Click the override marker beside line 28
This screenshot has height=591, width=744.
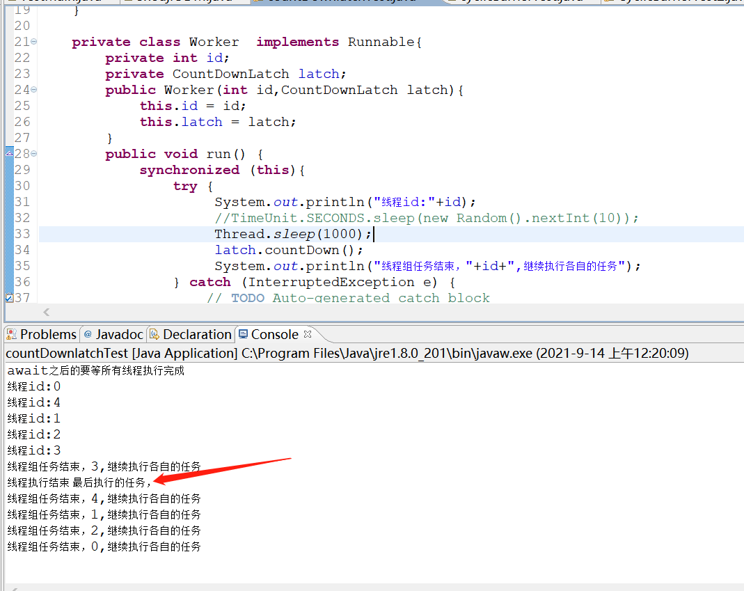coord(9,152)
